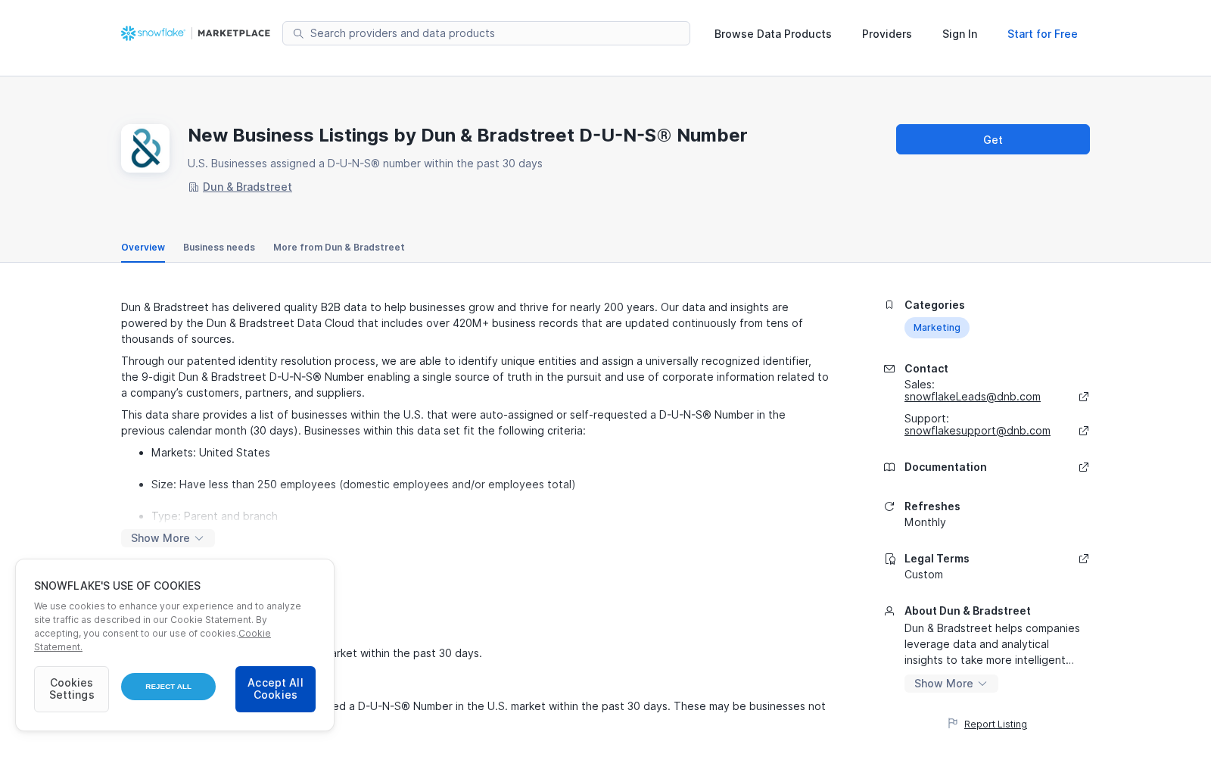Open Documentation external link icon

pos(1084,467)
